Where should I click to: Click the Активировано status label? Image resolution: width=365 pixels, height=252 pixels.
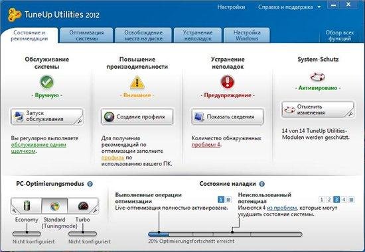pos(318,88)
